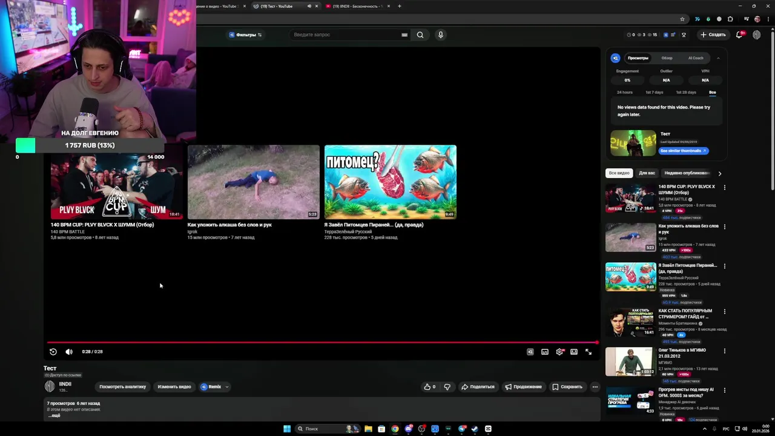Open the Windows Start menu
Viewport: 775px width, 436px height.
tap(287, 429)
